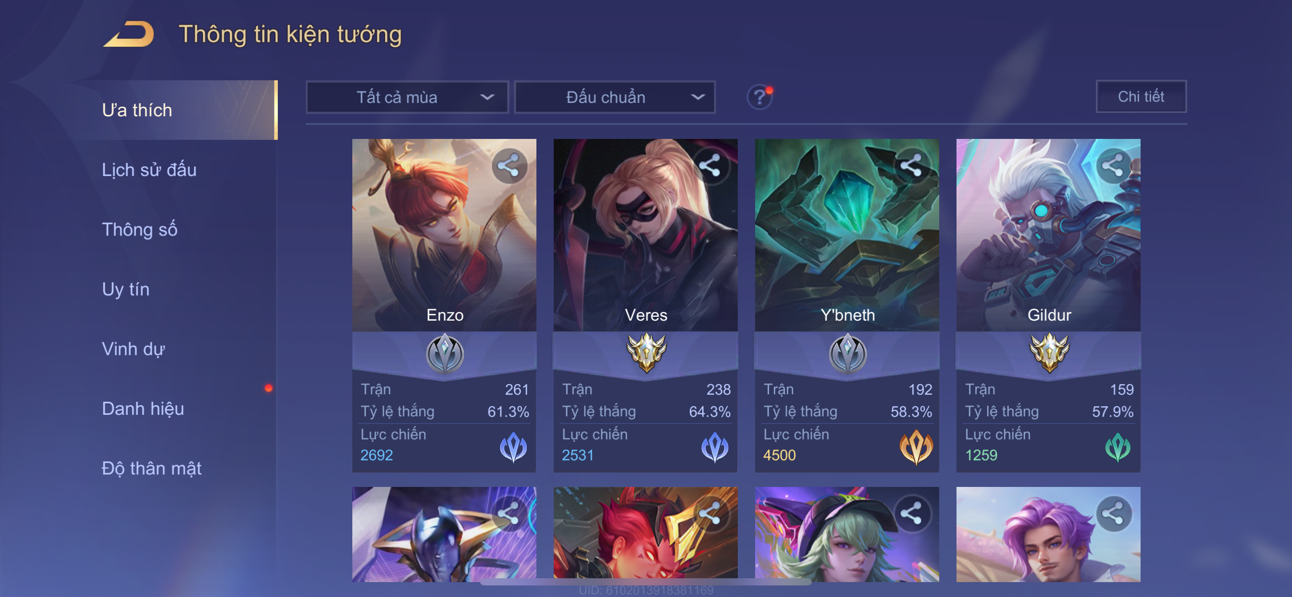The height and width of the screenshot is (597, 1292).
Task: Share the Y'bneth hero card
Action: tap(911, 165)
